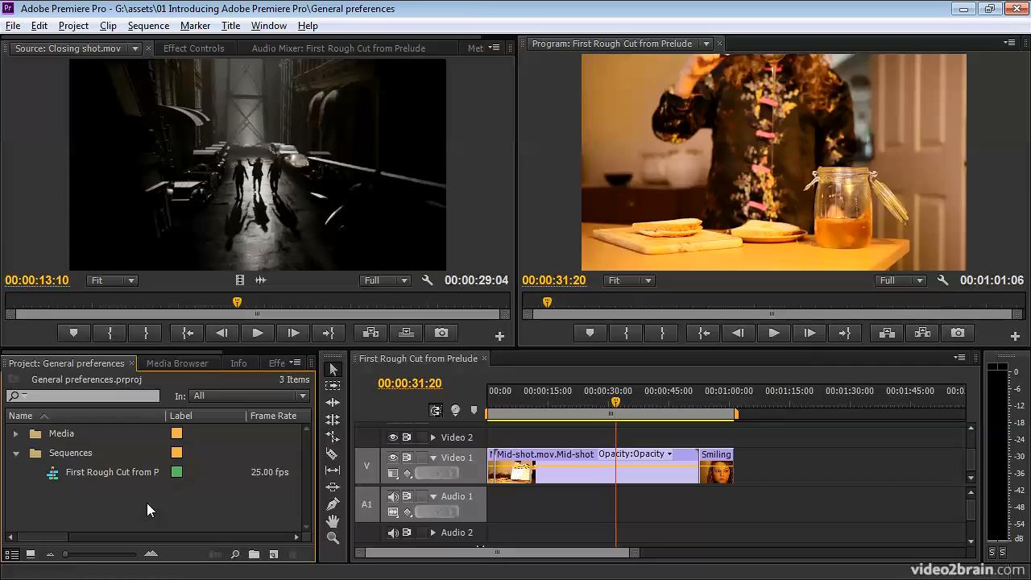Viewport: 1031px width, 580px height.
Task: Select the Slip tool
Action: pyautogui.click(x=333, y=470)
